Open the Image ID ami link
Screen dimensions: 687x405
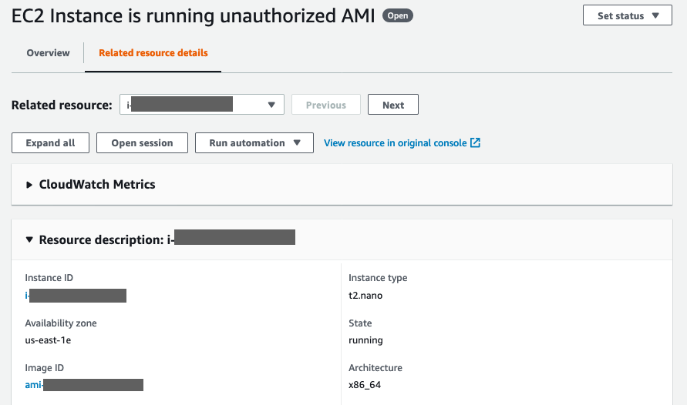[x=84, y=385]
